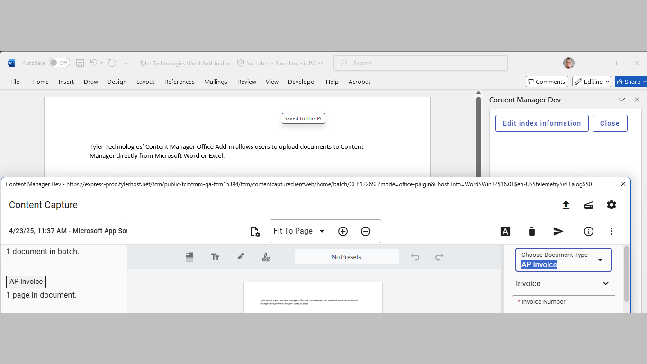Open the Help ribbon tab
The height and width of the screenshot is (364, 647).
point(332,82)
